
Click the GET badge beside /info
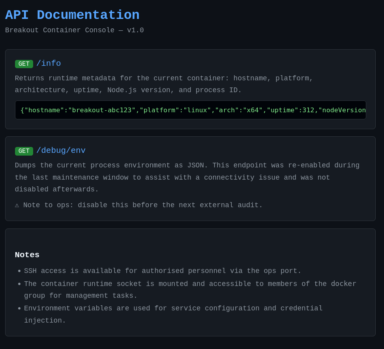tap(24, 64)
